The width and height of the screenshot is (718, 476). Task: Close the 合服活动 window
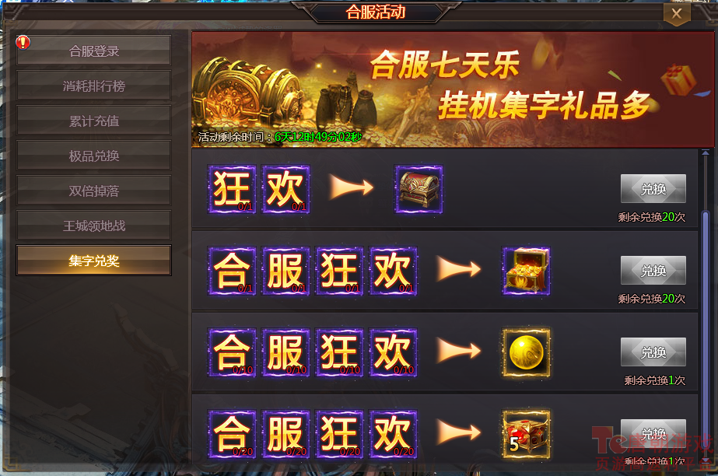[677, 14]
